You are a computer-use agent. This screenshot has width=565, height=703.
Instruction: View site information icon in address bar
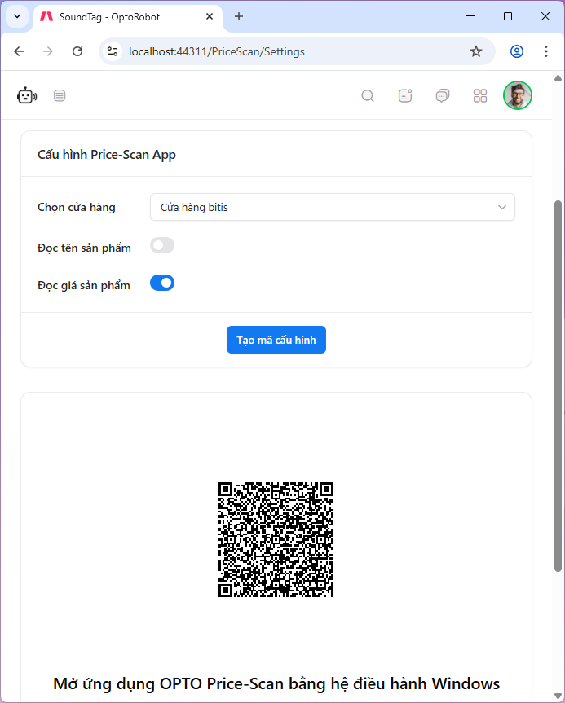point(113,51)
